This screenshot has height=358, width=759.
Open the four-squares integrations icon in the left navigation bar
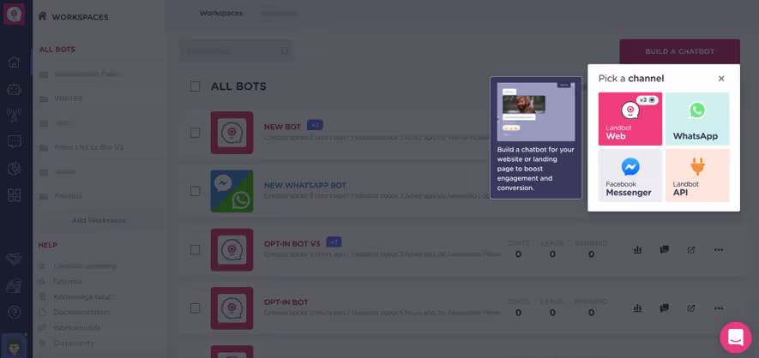pyautogui.click(x=14, y=195)
